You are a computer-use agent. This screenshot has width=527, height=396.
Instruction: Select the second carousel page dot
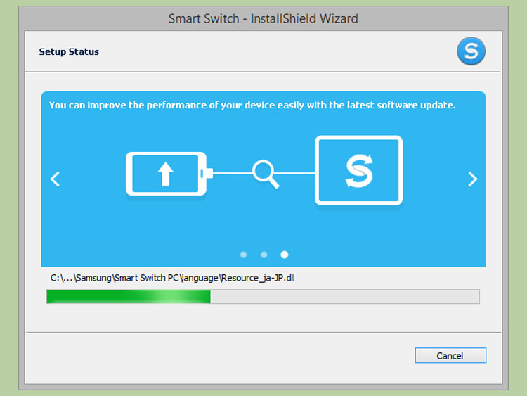[263, 255]
